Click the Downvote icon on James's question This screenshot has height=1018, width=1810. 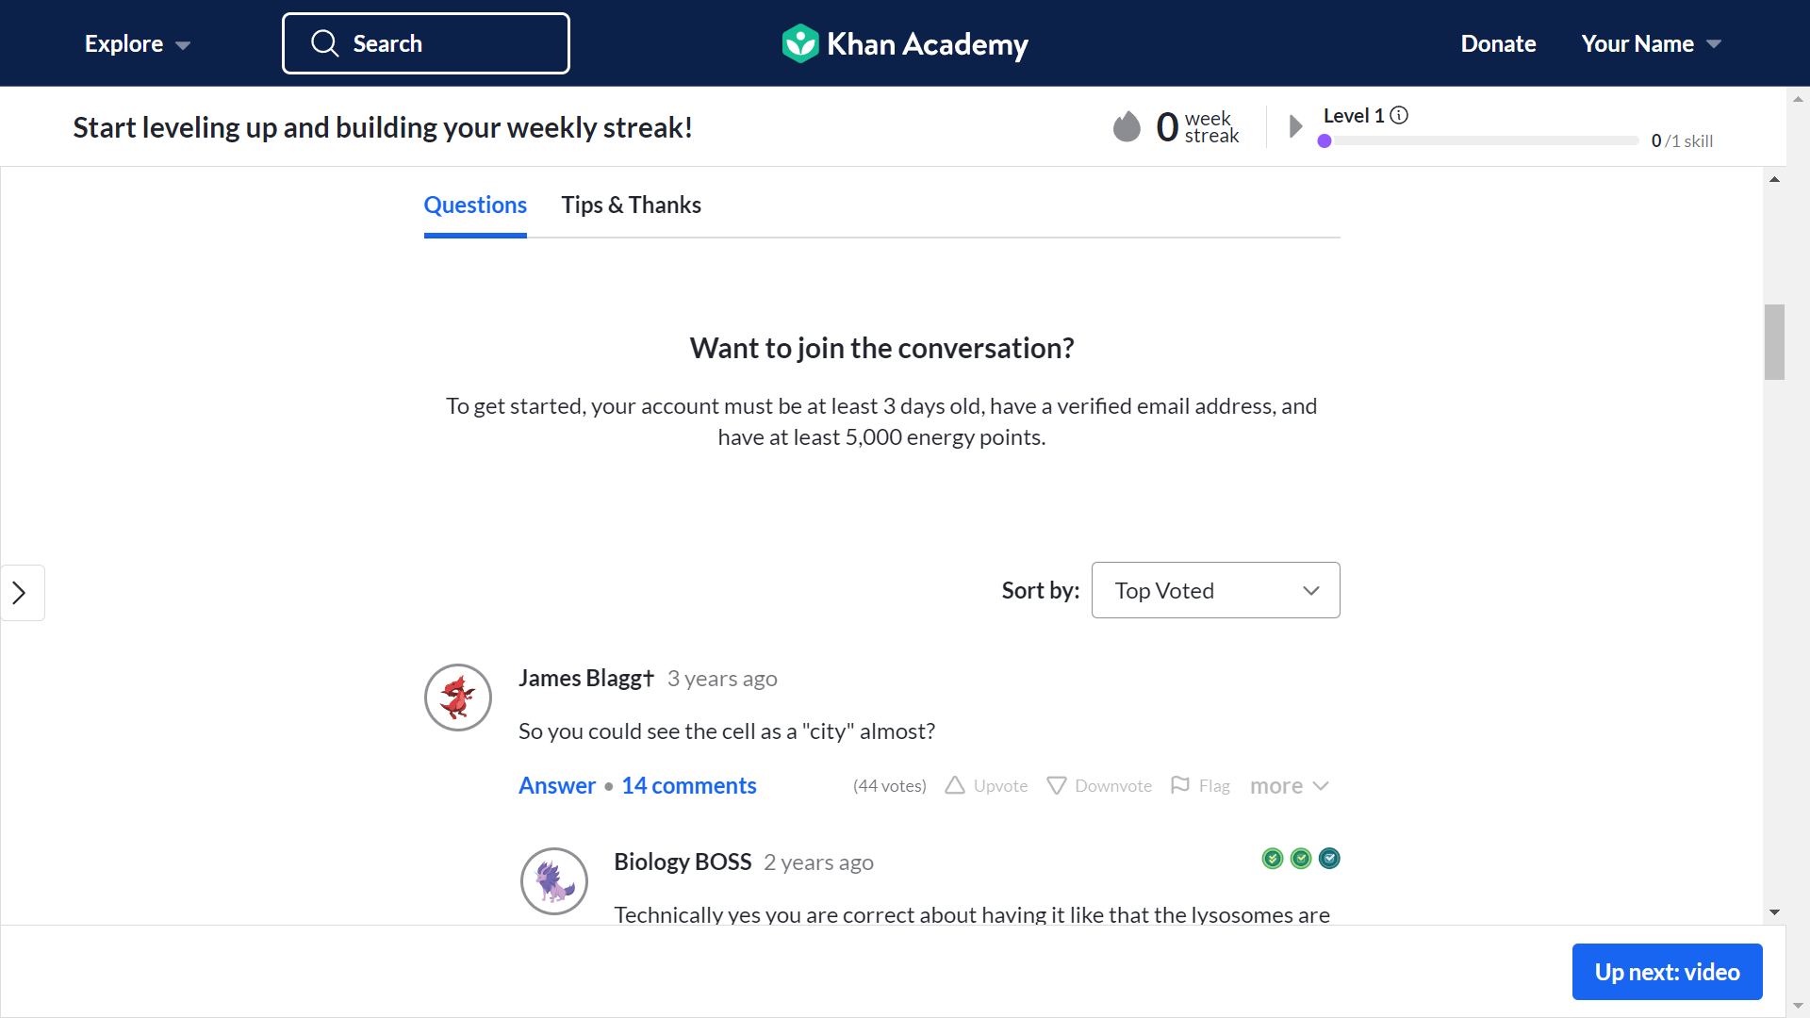tap(1057, 785)
